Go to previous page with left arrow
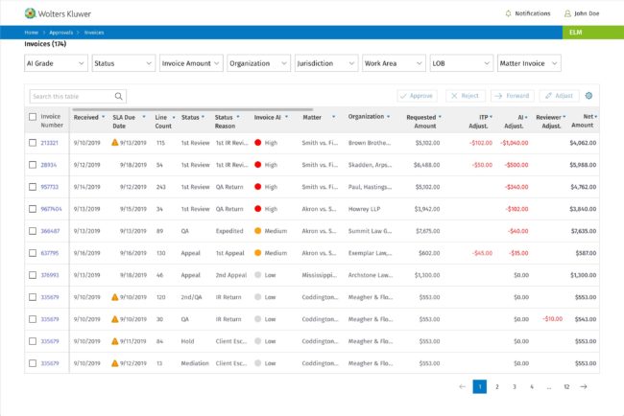 coord(462,386)
